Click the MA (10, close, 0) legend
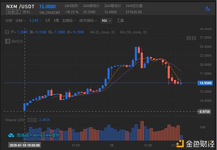The height and width of the screenshot is (150, 217). 133,32
